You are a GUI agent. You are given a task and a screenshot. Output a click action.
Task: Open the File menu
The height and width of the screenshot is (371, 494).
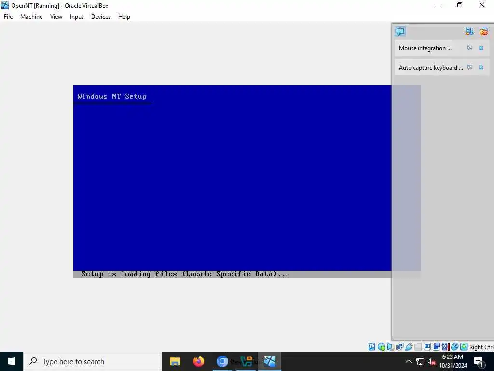point(8,17)
